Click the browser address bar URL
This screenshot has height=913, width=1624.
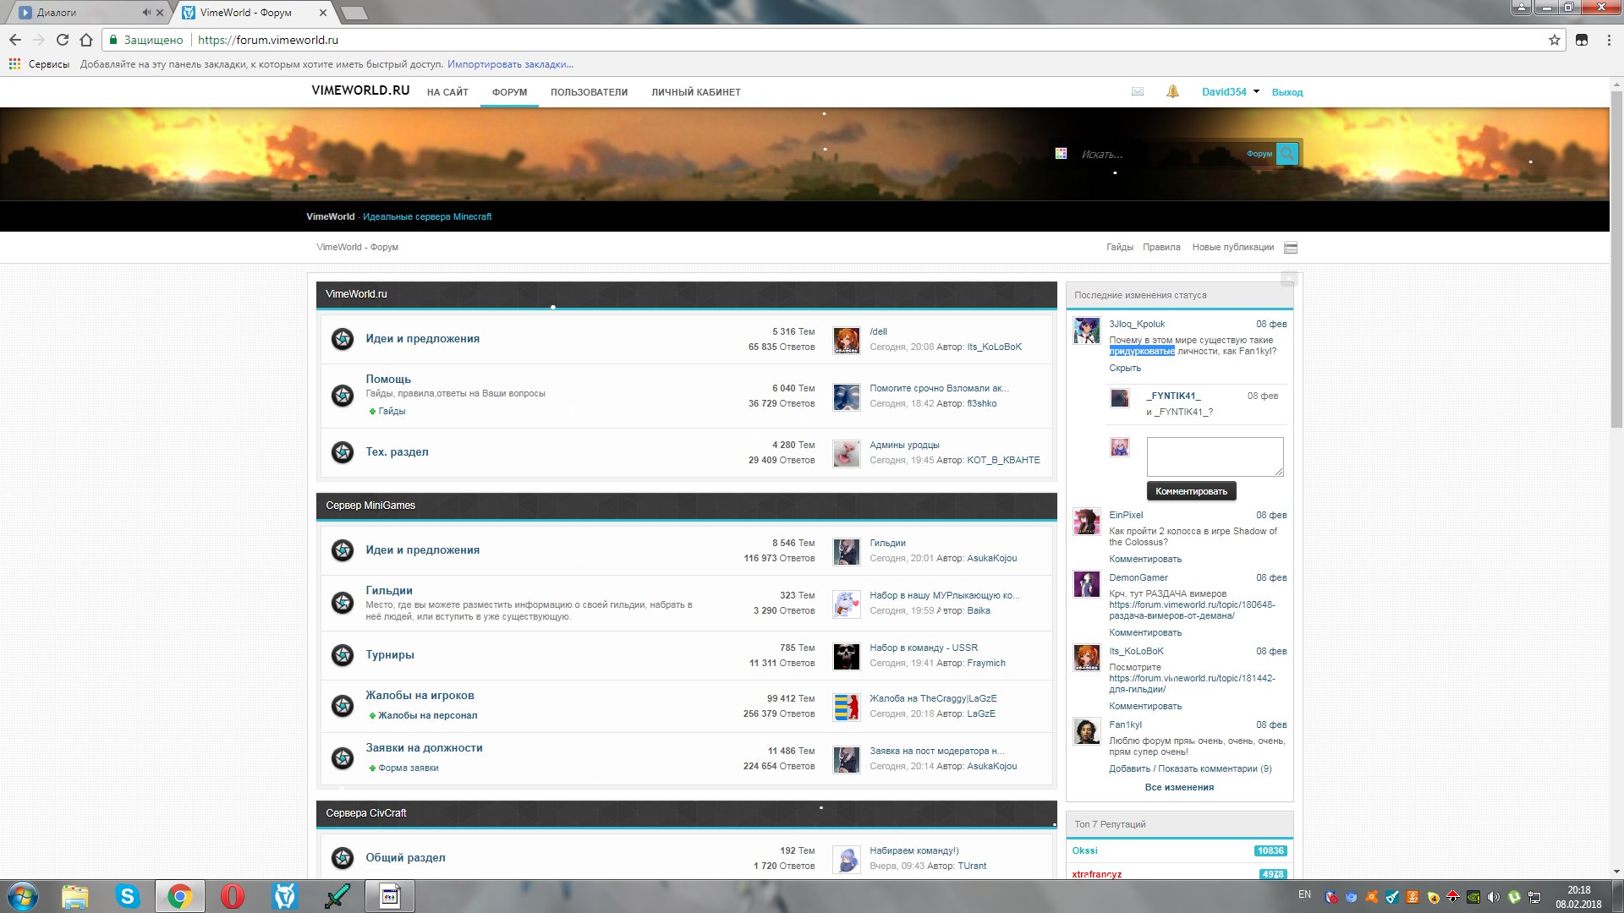[267, 40]
